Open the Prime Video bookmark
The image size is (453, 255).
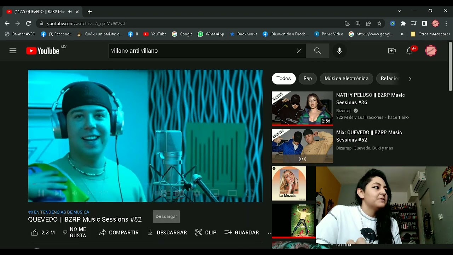pos(329,34)
